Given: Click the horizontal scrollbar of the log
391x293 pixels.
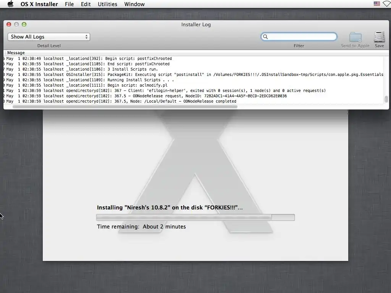Looking at the screenshot, I should [125, 107].
